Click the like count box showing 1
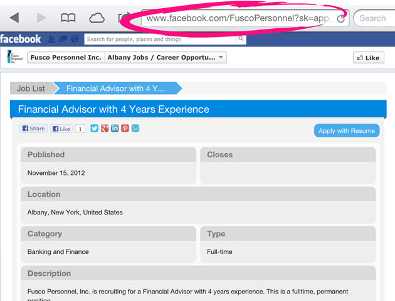 pos(80,129)
